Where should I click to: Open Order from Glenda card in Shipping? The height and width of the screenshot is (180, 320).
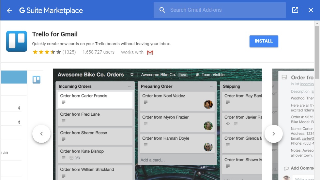pyautogui.click(x=242, y=144)
